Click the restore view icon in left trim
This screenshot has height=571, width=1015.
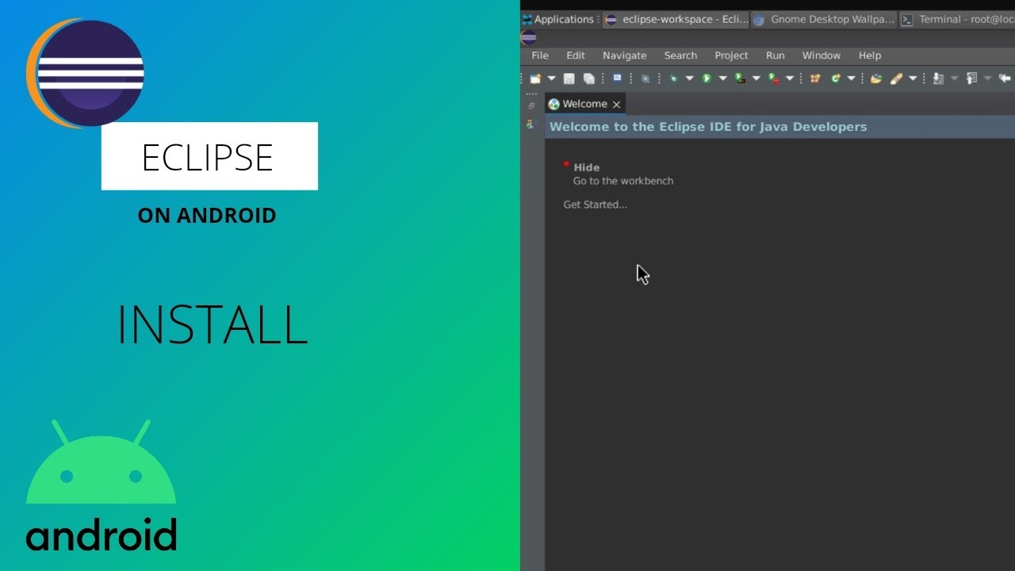click(531, 106)
